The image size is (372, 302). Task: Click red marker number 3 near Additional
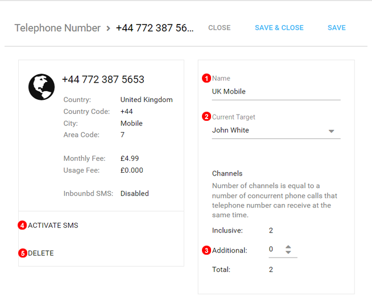tap(207, 250)
